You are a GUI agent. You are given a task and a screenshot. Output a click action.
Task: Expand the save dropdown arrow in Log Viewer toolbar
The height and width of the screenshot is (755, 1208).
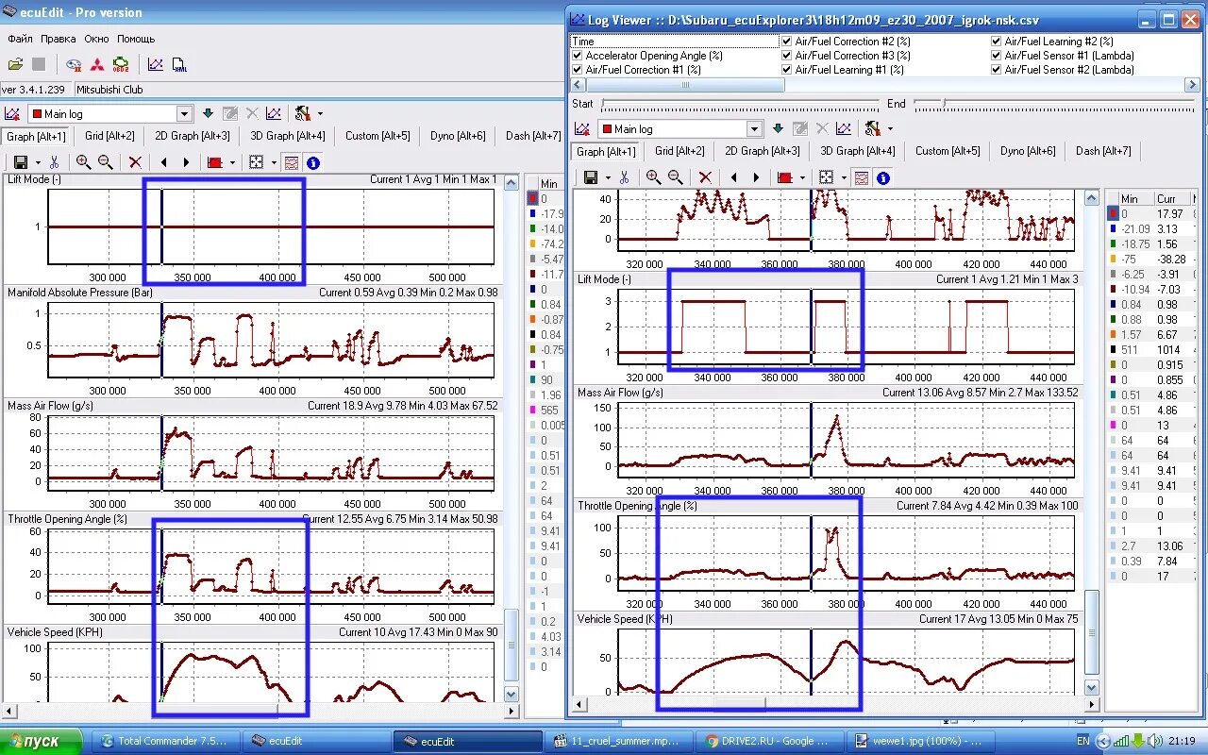point(608,177)
